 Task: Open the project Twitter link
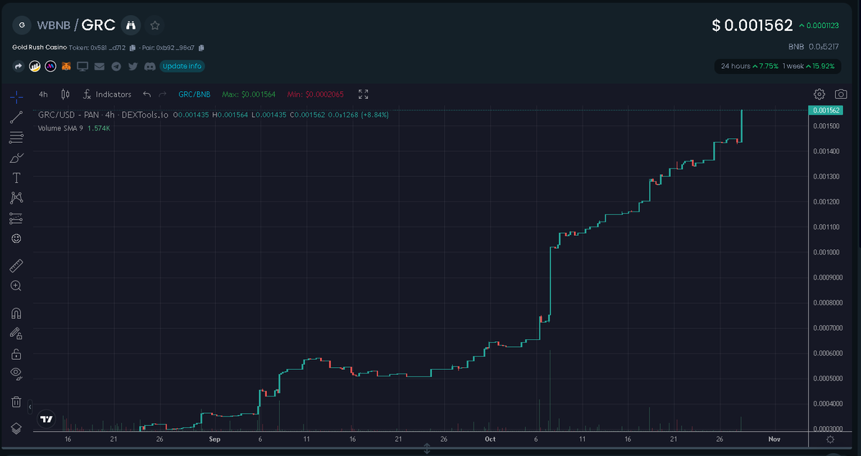point(133,66)
